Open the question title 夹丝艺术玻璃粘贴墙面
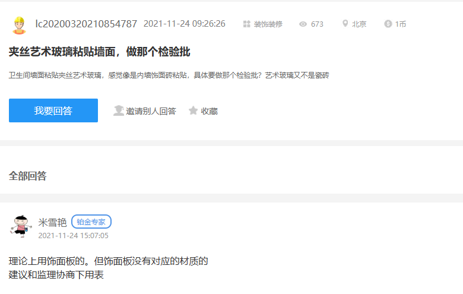Image resolution: width=463 pixels, height=294 pixels. coord(100,52)
